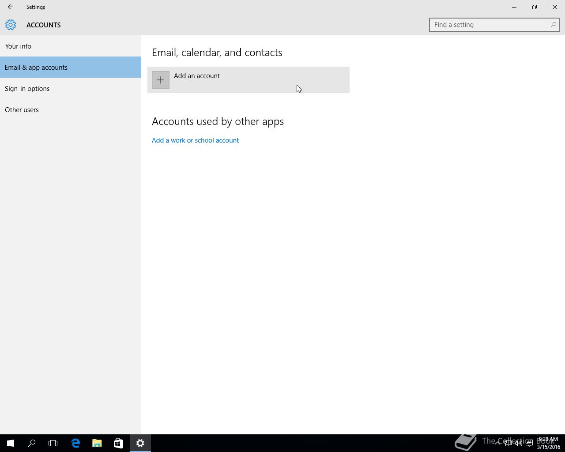Open the Your info section

click(18, 46)
